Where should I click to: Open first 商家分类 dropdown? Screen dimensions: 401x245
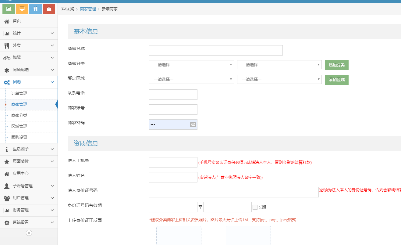pyautogui.click(x=191, y=65)
